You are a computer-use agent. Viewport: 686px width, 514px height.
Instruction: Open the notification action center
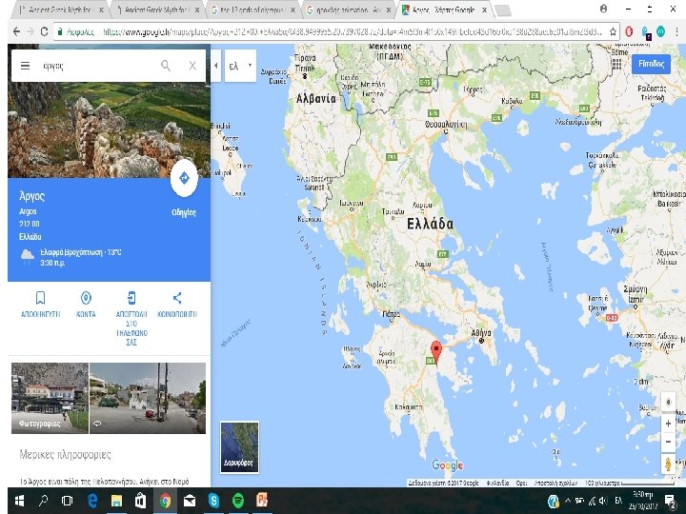coord(670,501)
